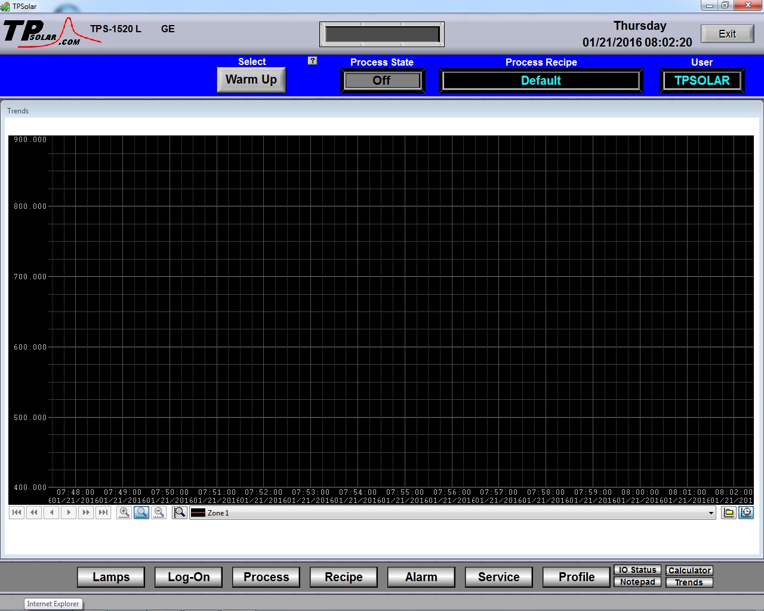Open the trend chart magnifier with ruler
The width and height of the screenshot is (764, 611).
[x=179, y=513]
